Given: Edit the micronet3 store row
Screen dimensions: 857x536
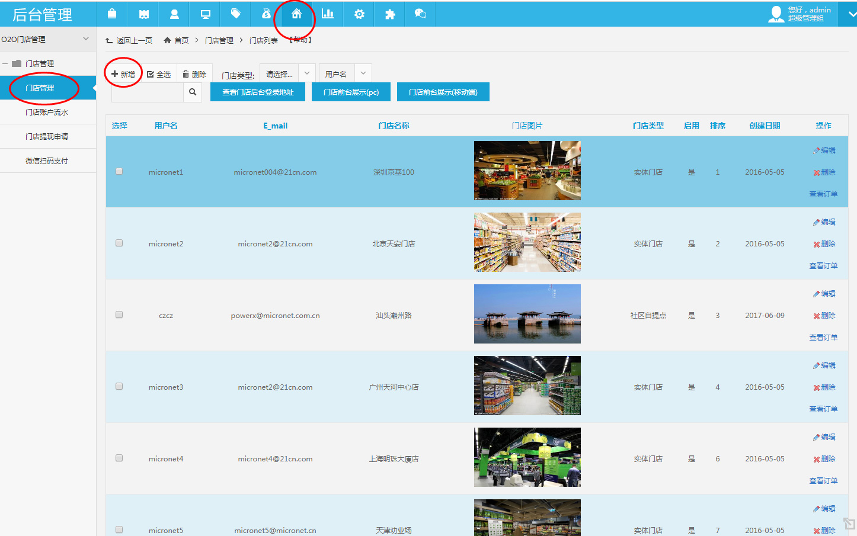Looking at the screenshot, I should [x=824, y=365].
